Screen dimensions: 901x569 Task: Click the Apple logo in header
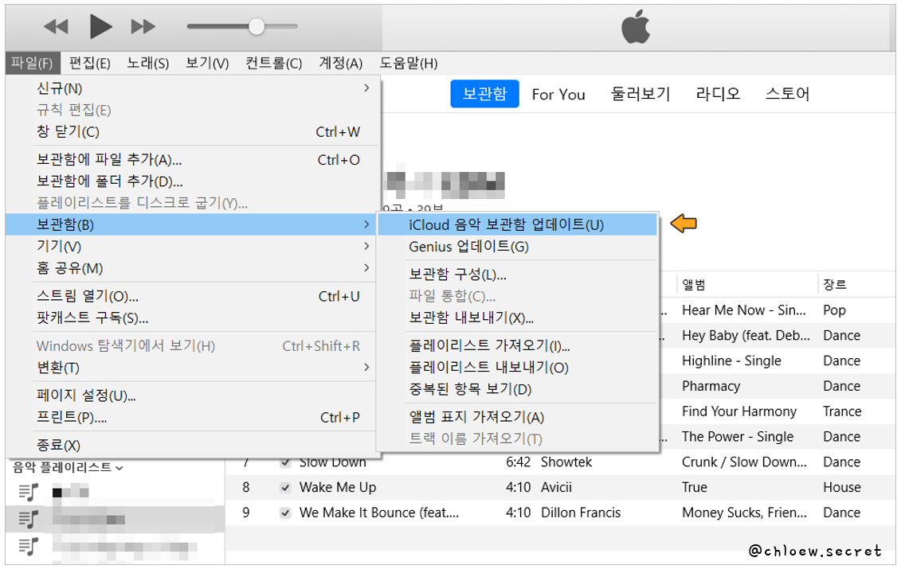[636, 26]
